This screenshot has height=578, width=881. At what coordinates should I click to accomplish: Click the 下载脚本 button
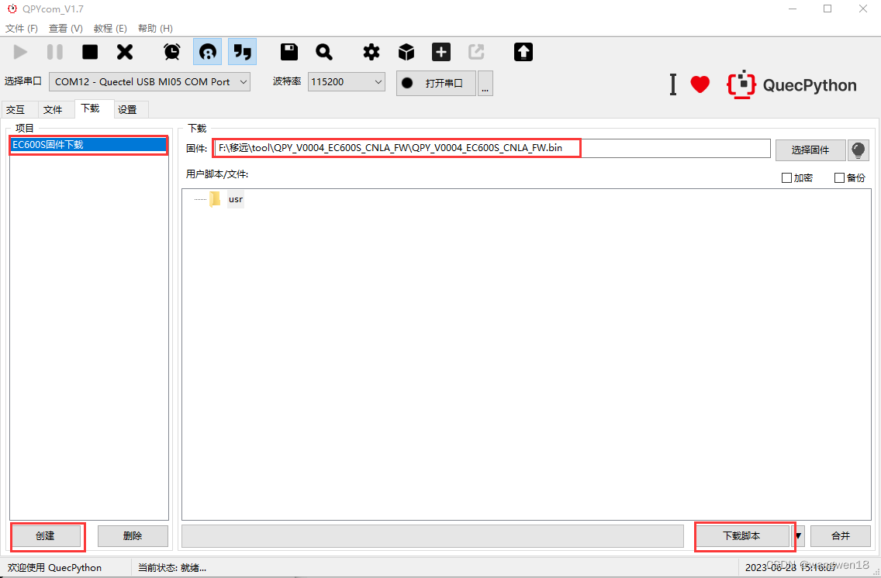click(741, 536)
